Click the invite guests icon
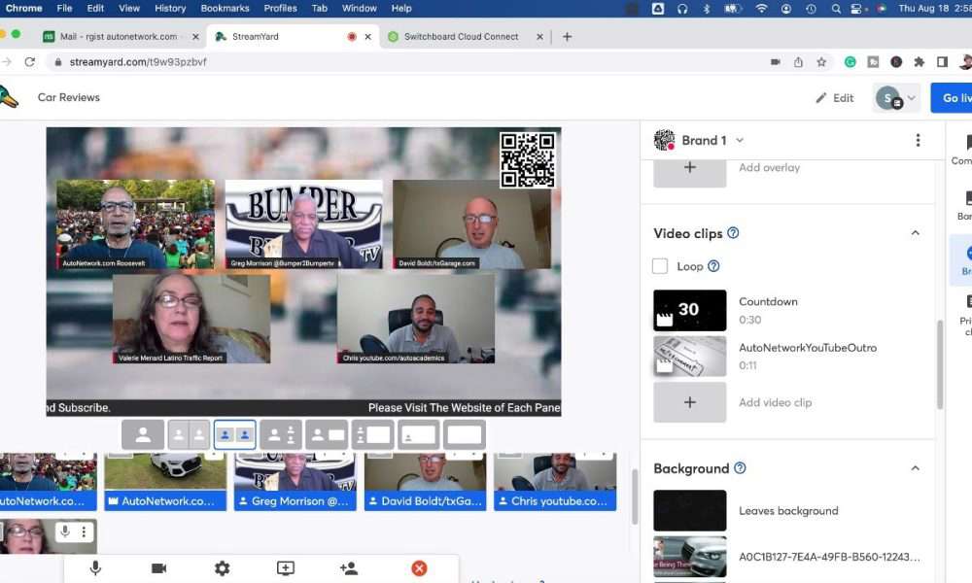Viewport: 972px width, 583px height. [348, 568]
